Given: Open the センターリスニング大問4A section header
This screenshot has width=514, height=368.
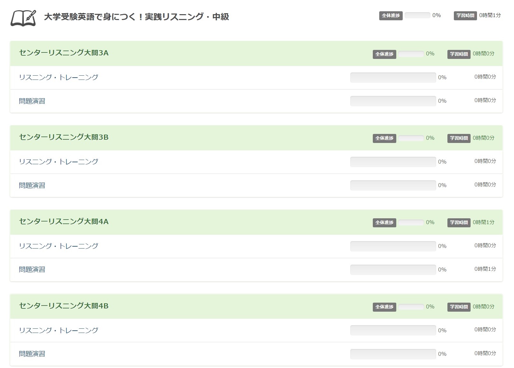Looking at the screenshot, I should (x=256, y=222).
